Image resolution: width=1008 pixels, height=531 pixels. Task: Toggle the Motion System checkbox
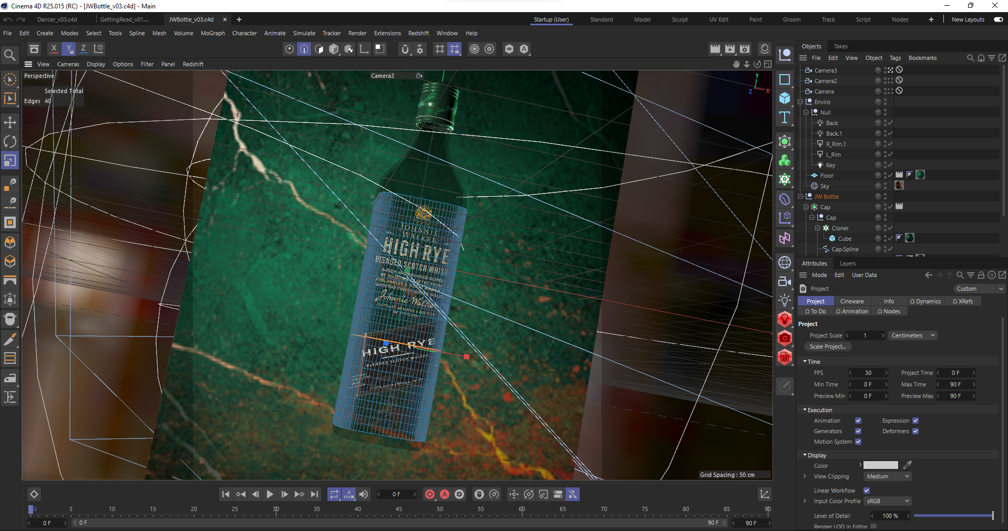point(858,442)
